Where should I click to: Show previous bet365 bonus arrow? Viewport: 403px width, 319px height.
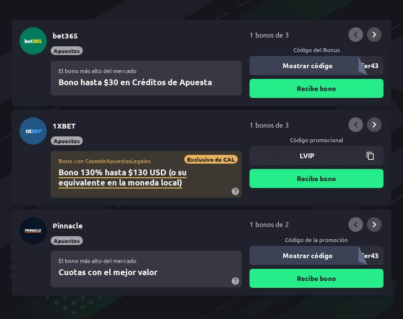tap(356, 35)
